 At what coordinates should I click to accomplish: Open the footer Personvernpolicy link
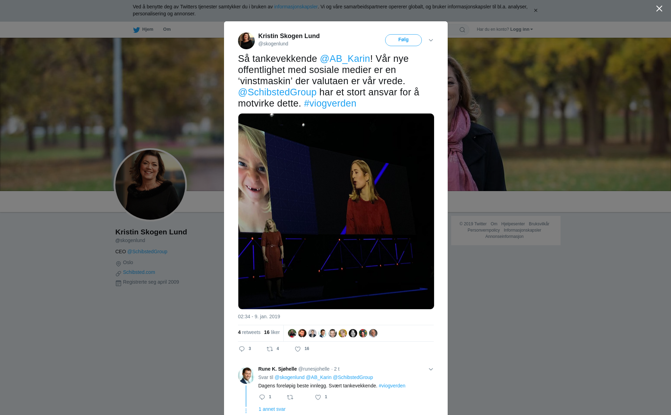click(x=483, y=230)
